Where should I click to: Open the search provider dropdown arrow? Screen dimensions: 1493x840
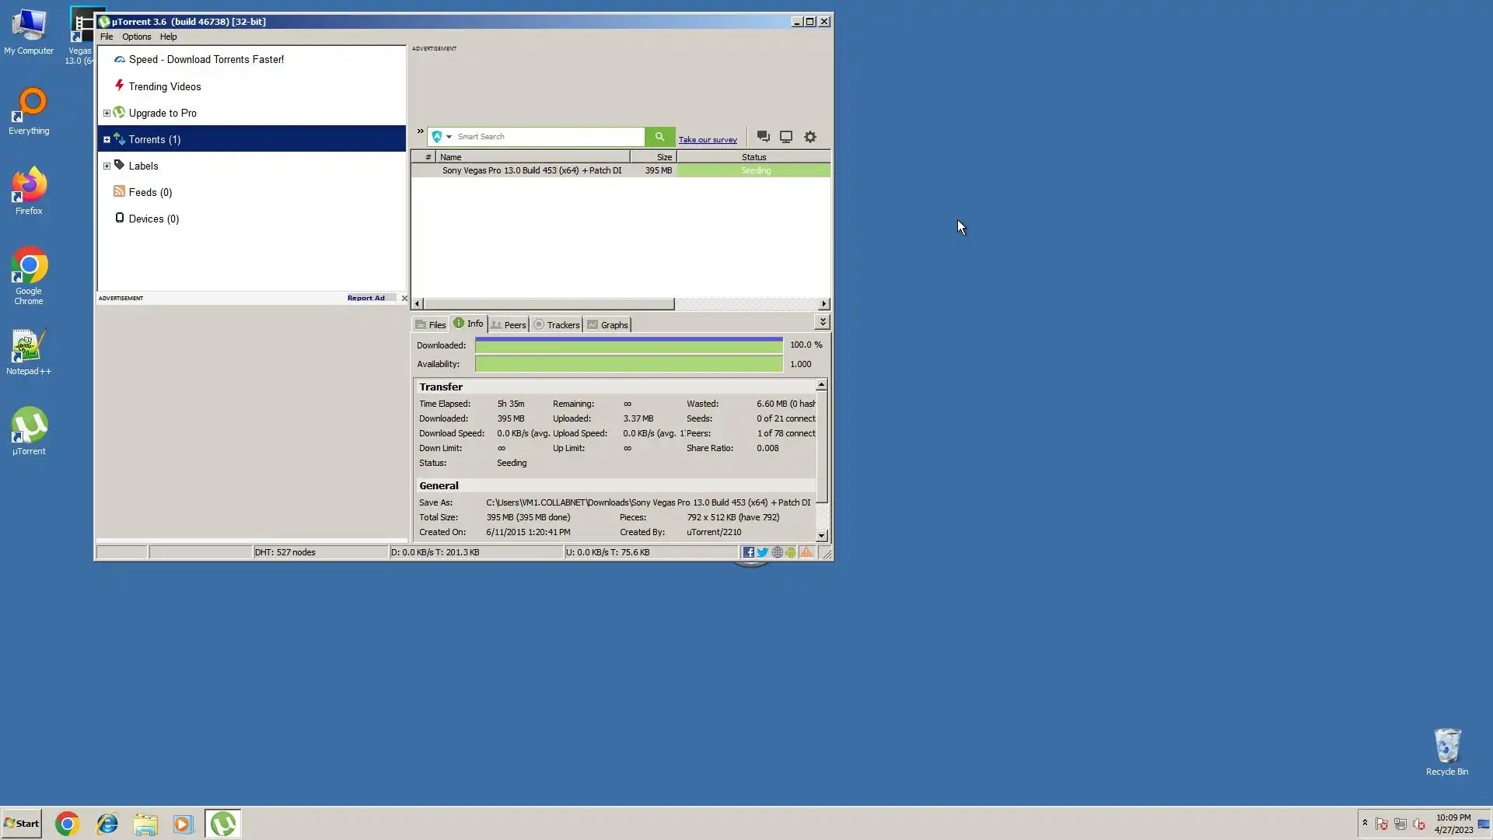pos(449,137)
